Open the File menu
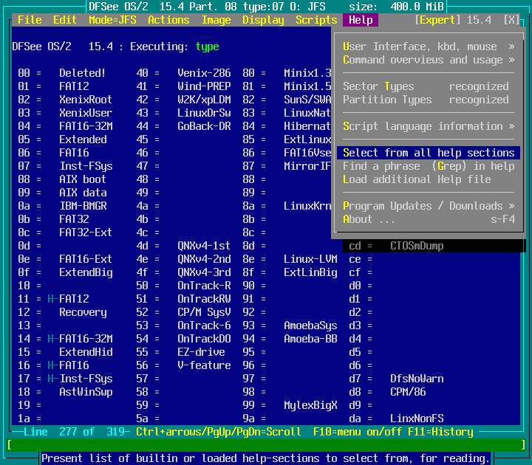 coord(30,20)
